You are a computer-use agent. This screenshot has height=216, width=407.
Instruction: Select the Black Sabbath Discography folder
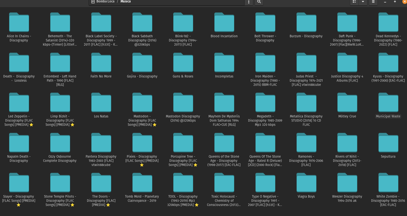[142, 22]
